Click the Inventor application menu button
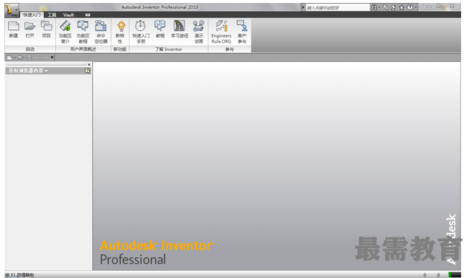Viewport: 467px width, 278px height. (x=12, y=10)
